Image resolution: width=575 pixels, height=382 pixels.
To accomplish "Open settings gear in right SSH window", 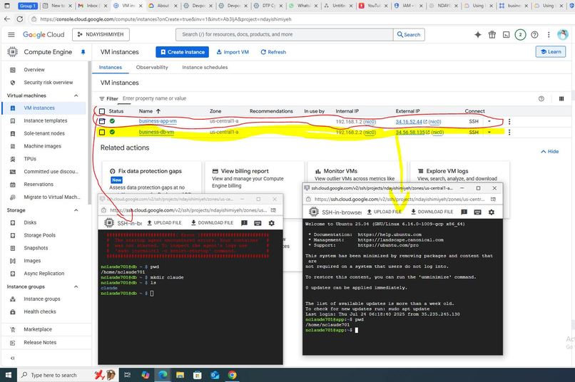I will 492,212.
